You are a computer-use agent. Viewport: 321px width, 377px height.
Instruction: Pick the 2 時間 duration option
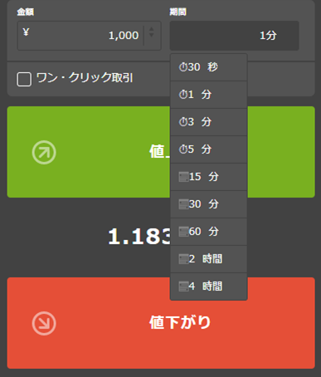208,259
